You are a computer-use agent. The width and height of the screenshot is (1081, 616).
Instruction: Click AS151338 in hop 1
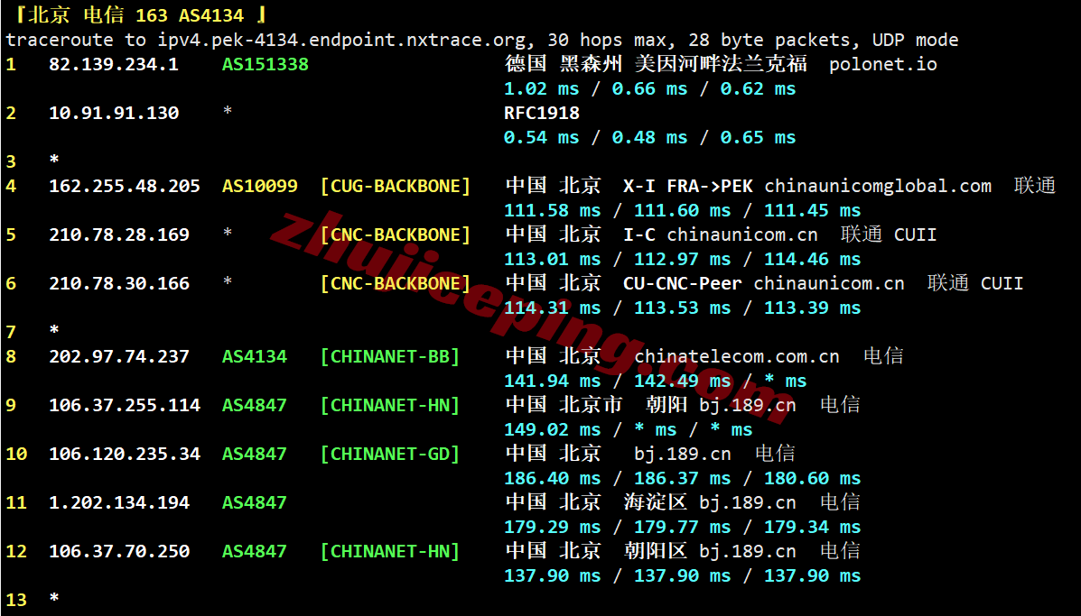266,65
